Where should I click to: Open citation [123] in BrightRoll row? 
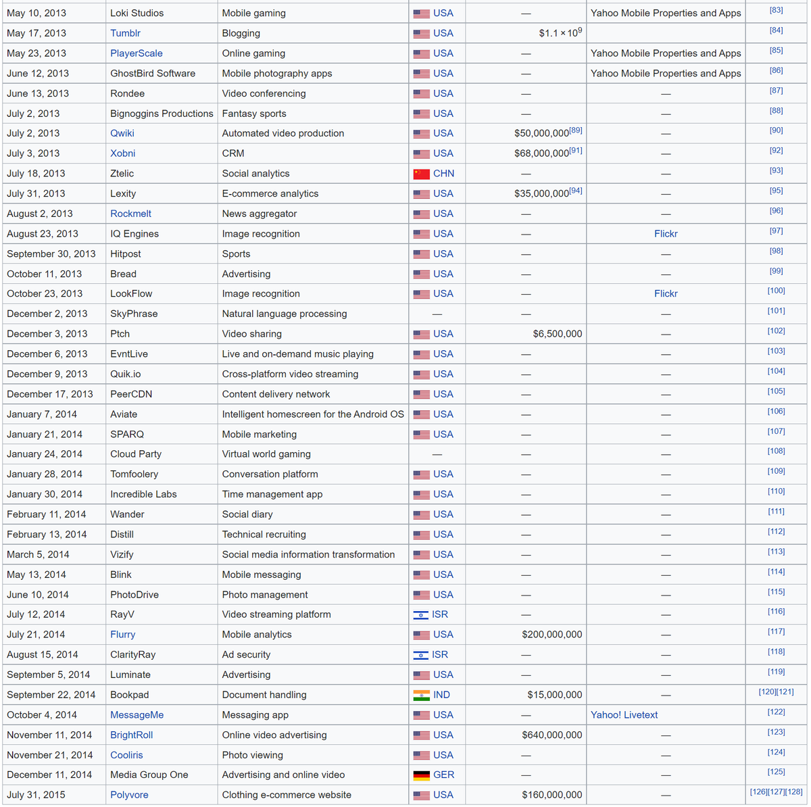point(777,732)
